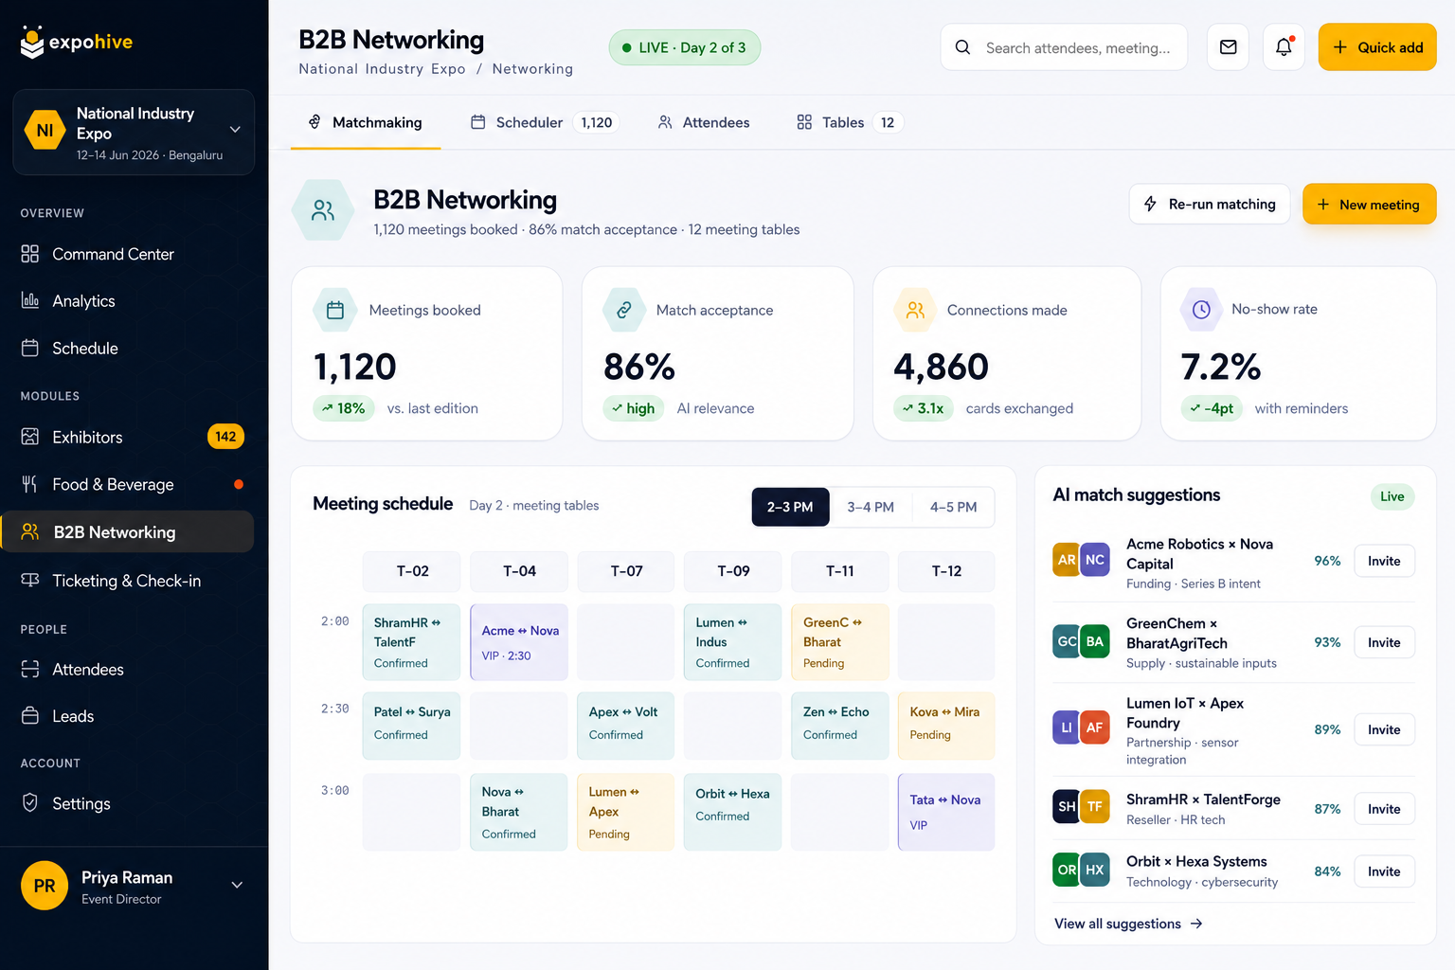This screenshot has width=1455, height=970.
Task: Invite GreenChem × BharatAgriTech match
Action: click(x=1384, y=642)
